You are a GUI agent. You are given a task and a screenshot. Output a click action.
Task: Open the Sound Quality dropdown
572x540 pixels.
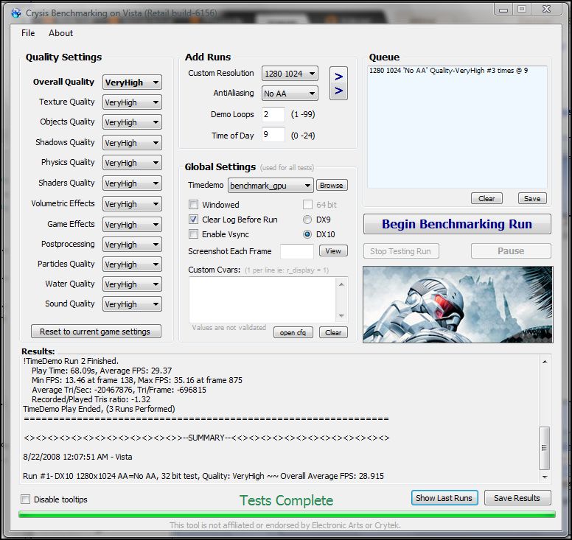click(x=132, y=304)
